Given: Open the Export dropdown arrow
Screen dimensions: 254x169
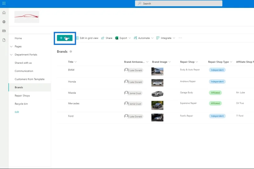Looking at the screenshot, I should coord(130,38).
